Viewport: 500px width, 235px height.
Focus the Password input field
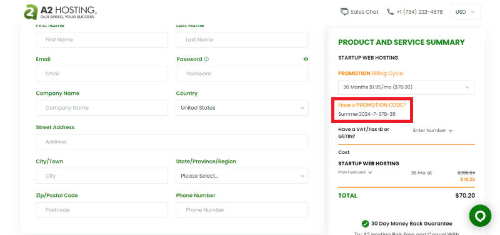click(242, 74)
